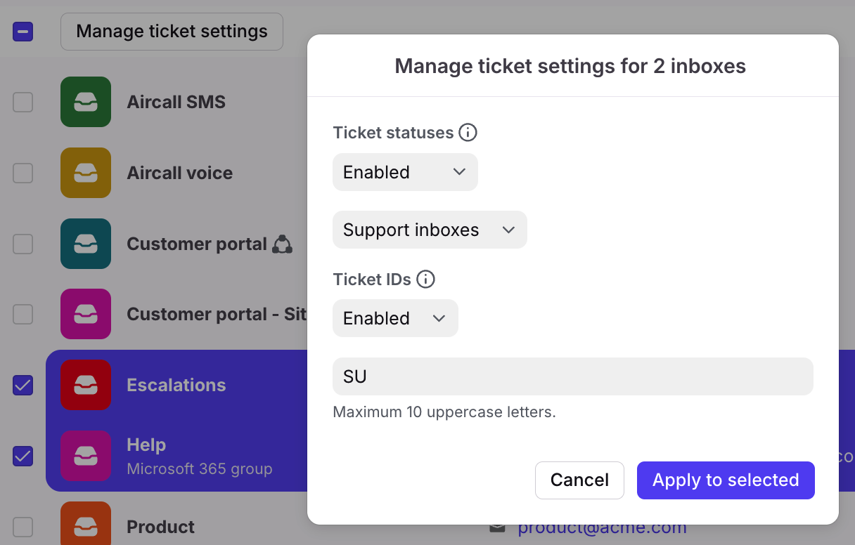This screenshot has height=545, width=855.
Task: Uncheck the Help inbox checkbox
Action: click(x=23, y=456)
